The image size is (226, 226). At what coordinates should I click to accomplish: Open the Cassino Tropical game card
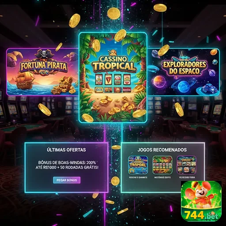pyautogui.click(x=113, y=77)
